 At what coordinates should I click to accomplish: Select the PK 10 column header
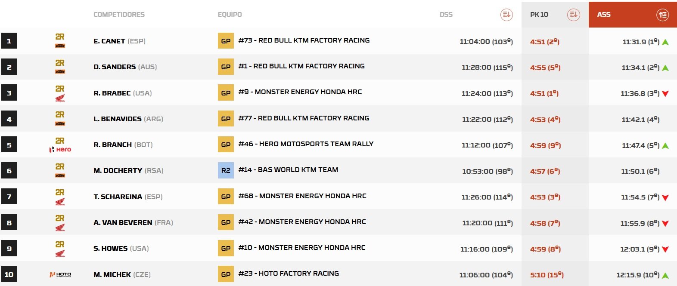click(539, 15)
